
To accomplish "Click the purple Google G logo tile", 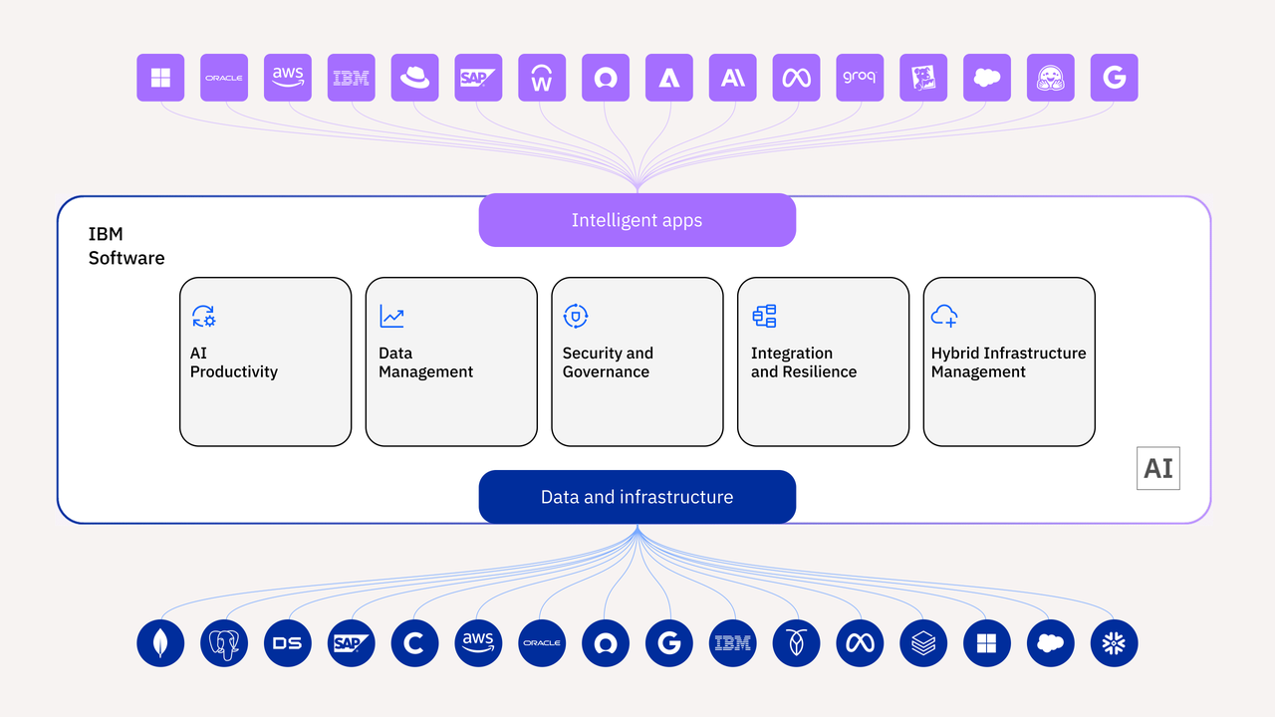I will click(1115, 78).
